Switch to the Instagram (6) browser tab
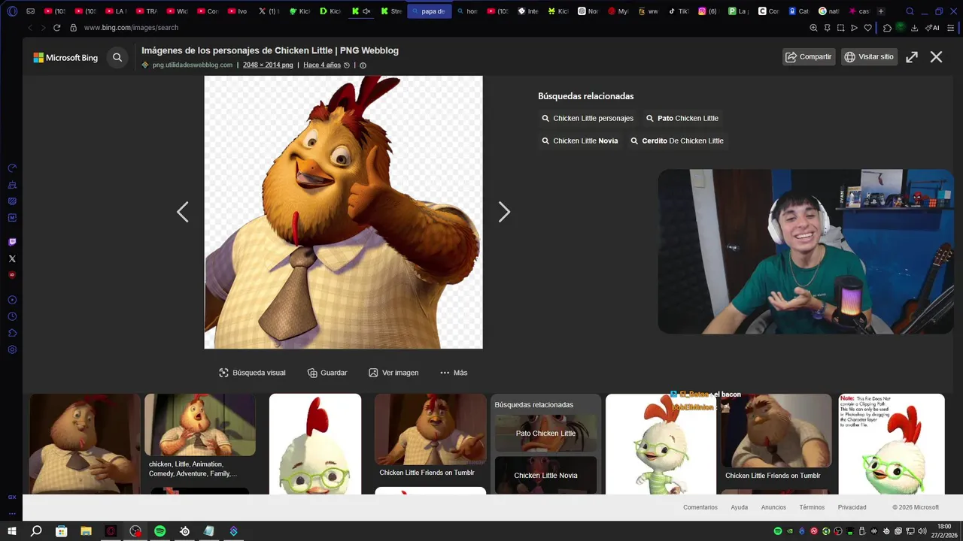This screenshot has width=963, height=541. (x=707, y=11)
